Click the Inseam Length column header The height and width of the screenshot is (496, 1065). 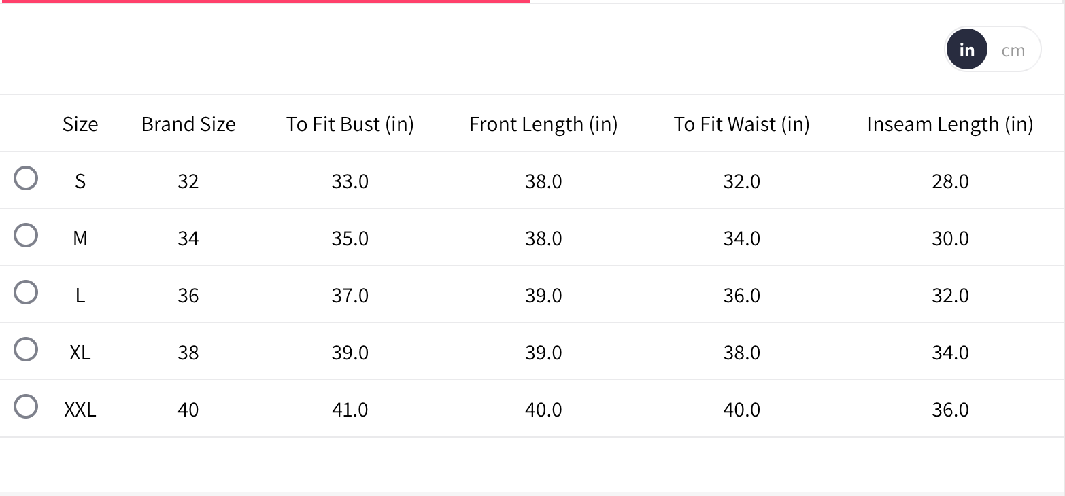coord(950,124)
